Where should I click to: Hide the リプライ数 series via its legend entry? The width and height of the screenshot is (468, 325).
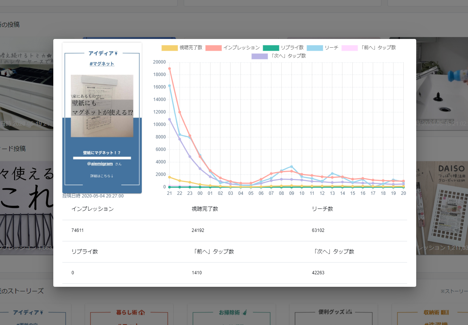pyautogui.click(x=292, y=48)
